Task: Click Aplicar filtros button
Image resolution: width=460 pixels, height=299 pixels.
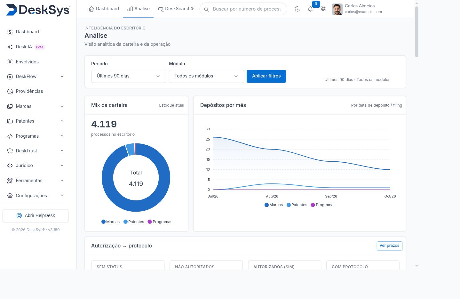Action: pos(266,76)
